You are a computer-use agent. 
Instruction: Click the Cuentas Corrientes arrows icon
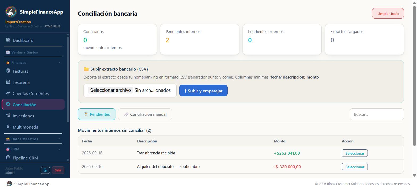[8, 93]
